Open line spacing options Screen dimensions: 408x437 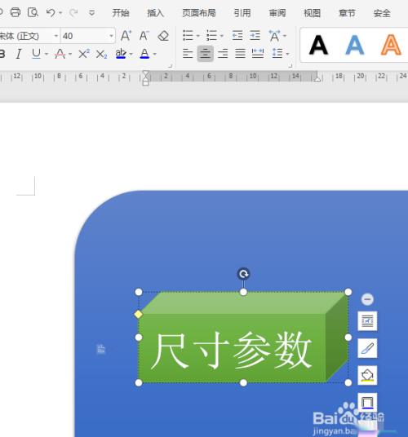(277, 53)
